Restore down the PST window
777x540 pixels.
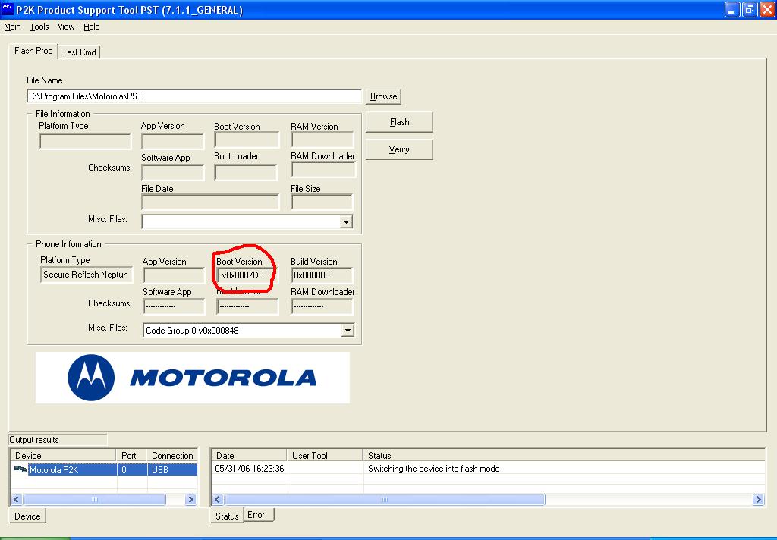pos(750,9)
